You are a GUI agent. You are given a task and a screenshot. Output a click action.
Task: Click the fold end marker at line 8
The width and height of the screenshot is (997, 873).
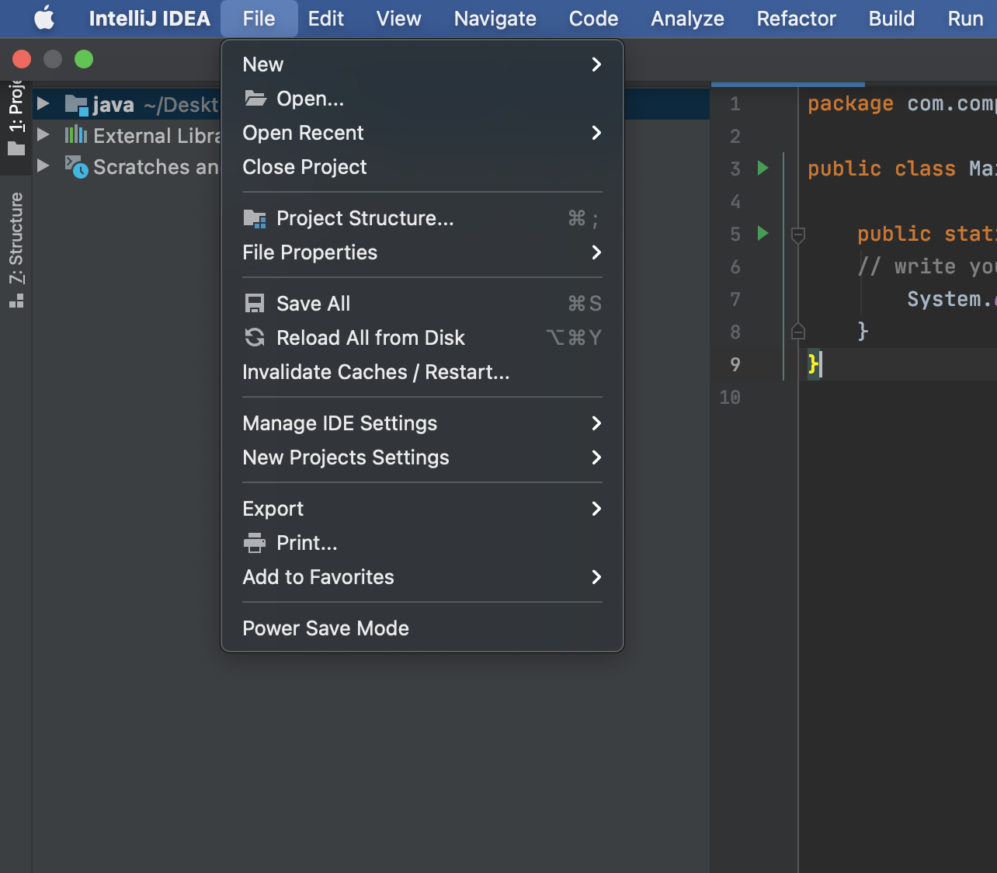tap(797, 332)
